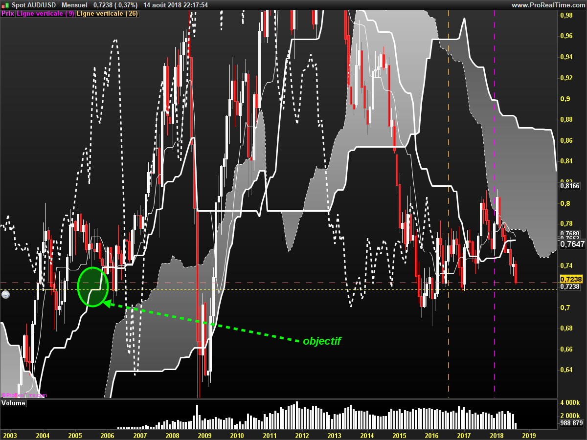The width and height of the screenshot is (587, 440).
Task: Click the 0,78 price axis label
Action: 566,224
